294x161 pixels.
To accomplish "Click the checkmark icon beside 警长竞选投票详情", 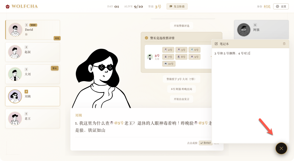I will click(x=146, y=38).
